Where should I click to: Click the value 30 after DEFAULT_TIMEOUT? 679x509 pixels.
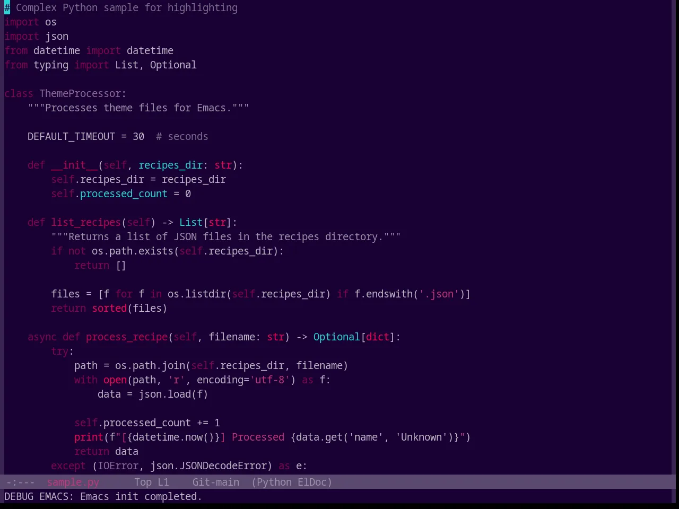[138, 136]
